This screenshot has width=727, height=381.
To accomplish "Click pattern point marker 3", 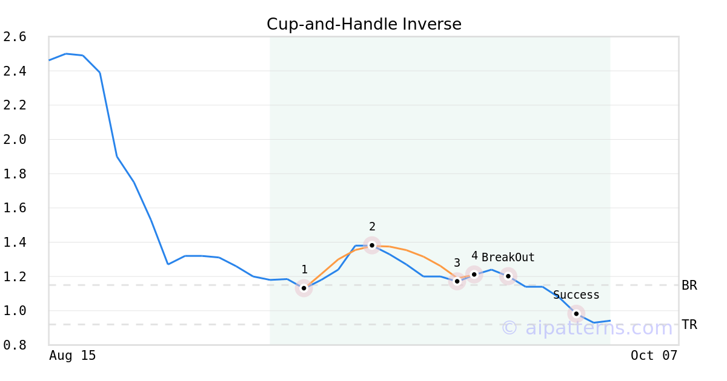I will (x=457, y=281).
